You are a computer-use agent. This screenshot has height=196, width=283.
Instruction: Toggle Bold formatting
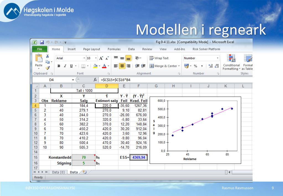coord(59,66)
